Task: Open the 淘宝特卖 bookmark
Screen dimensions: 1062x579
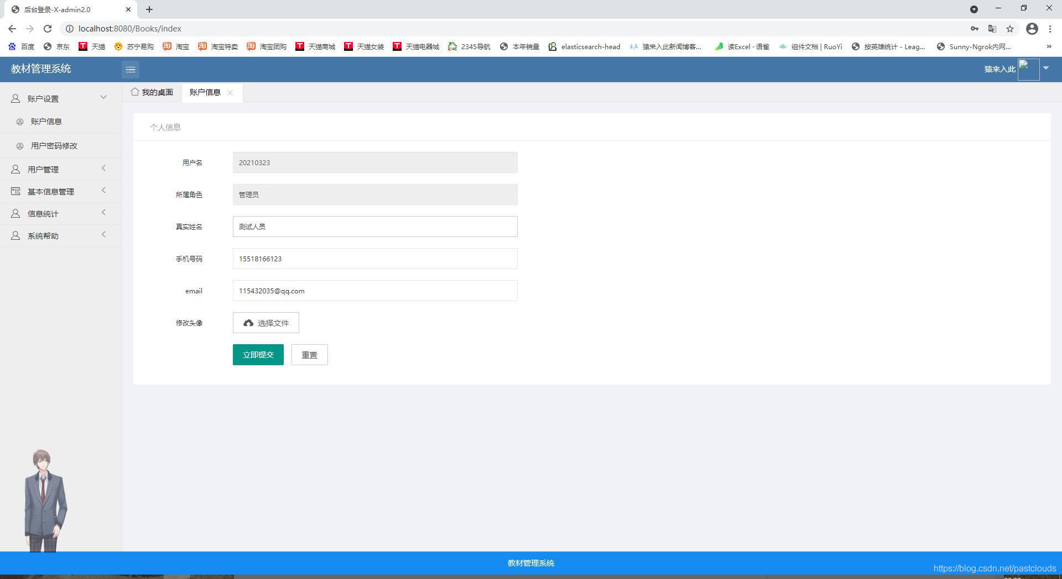Action: [x=218, y=46]
